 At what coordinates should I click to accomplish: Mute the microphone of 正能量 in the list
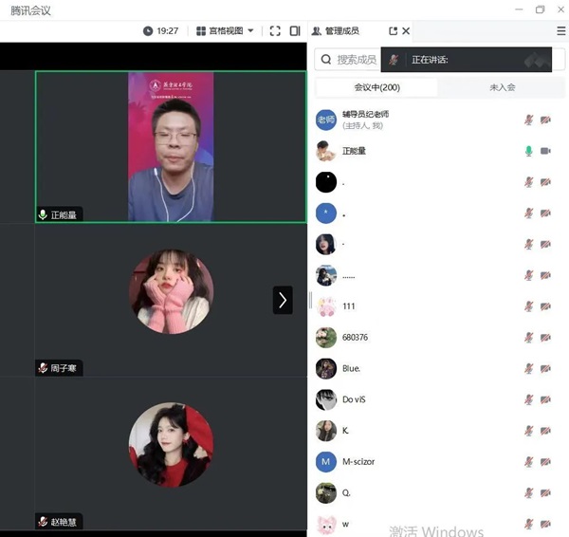[529, 151]
